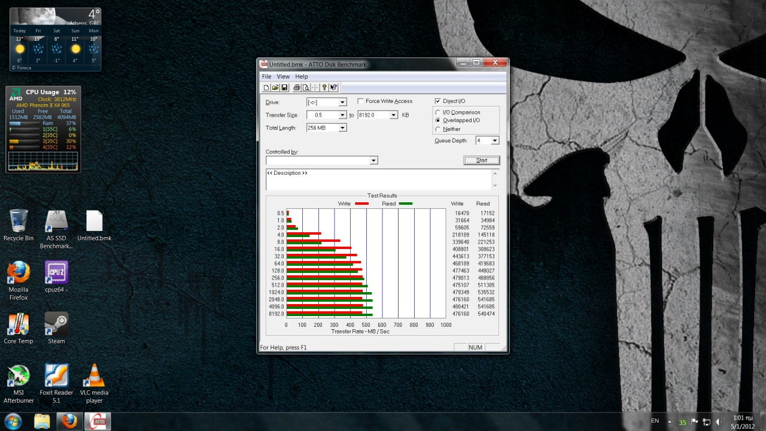
Task: Click the ATTO Disk Benchmark taskbar button
Action: point(97,421)
